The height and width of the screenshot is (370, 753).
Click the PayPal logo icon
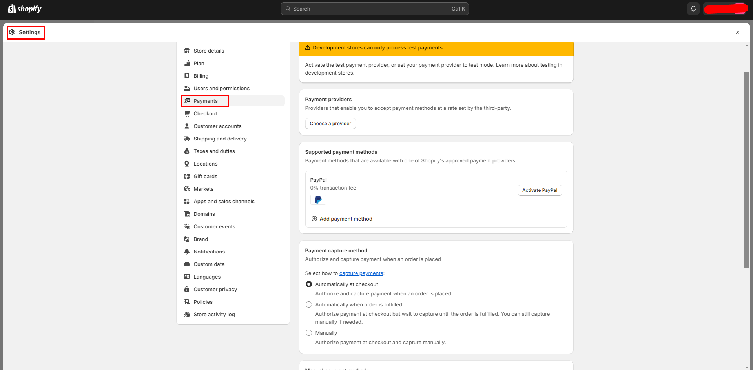[x=318, y=200]
